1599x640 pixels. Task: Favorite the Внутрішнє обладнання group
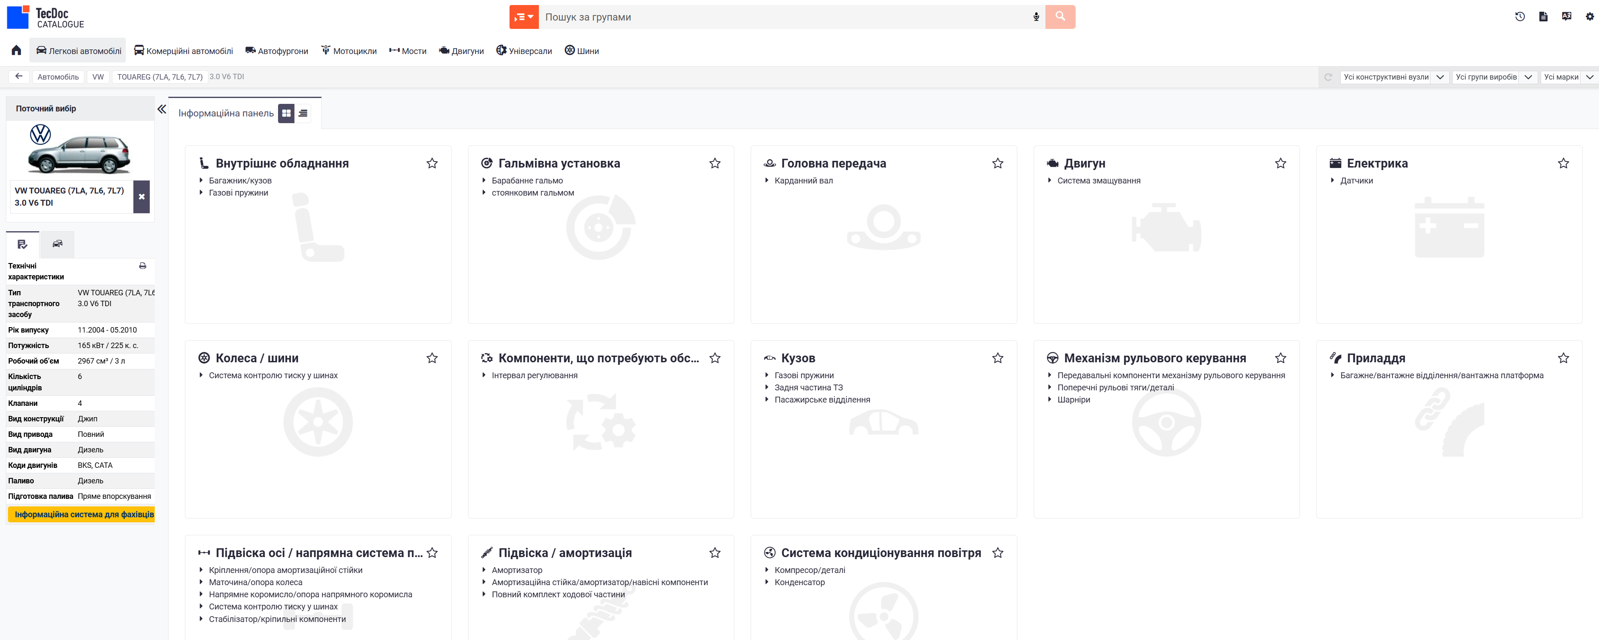[x=432, y=163]
